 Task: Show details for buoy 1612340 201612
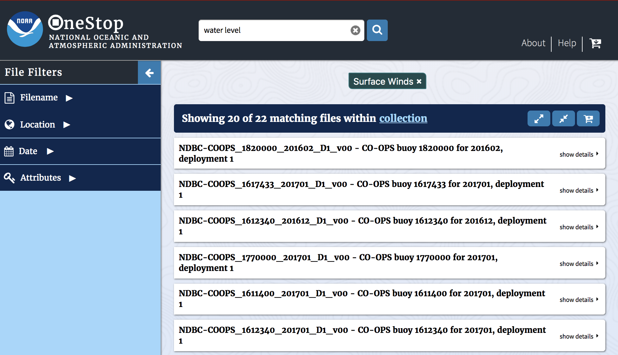tap(579, 227)
